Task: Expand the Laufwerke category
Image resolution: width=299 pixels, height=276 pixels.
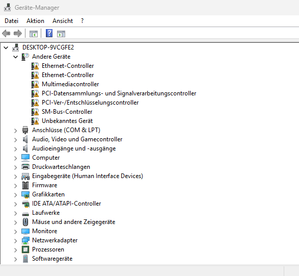Action: [x=16, y=213]
